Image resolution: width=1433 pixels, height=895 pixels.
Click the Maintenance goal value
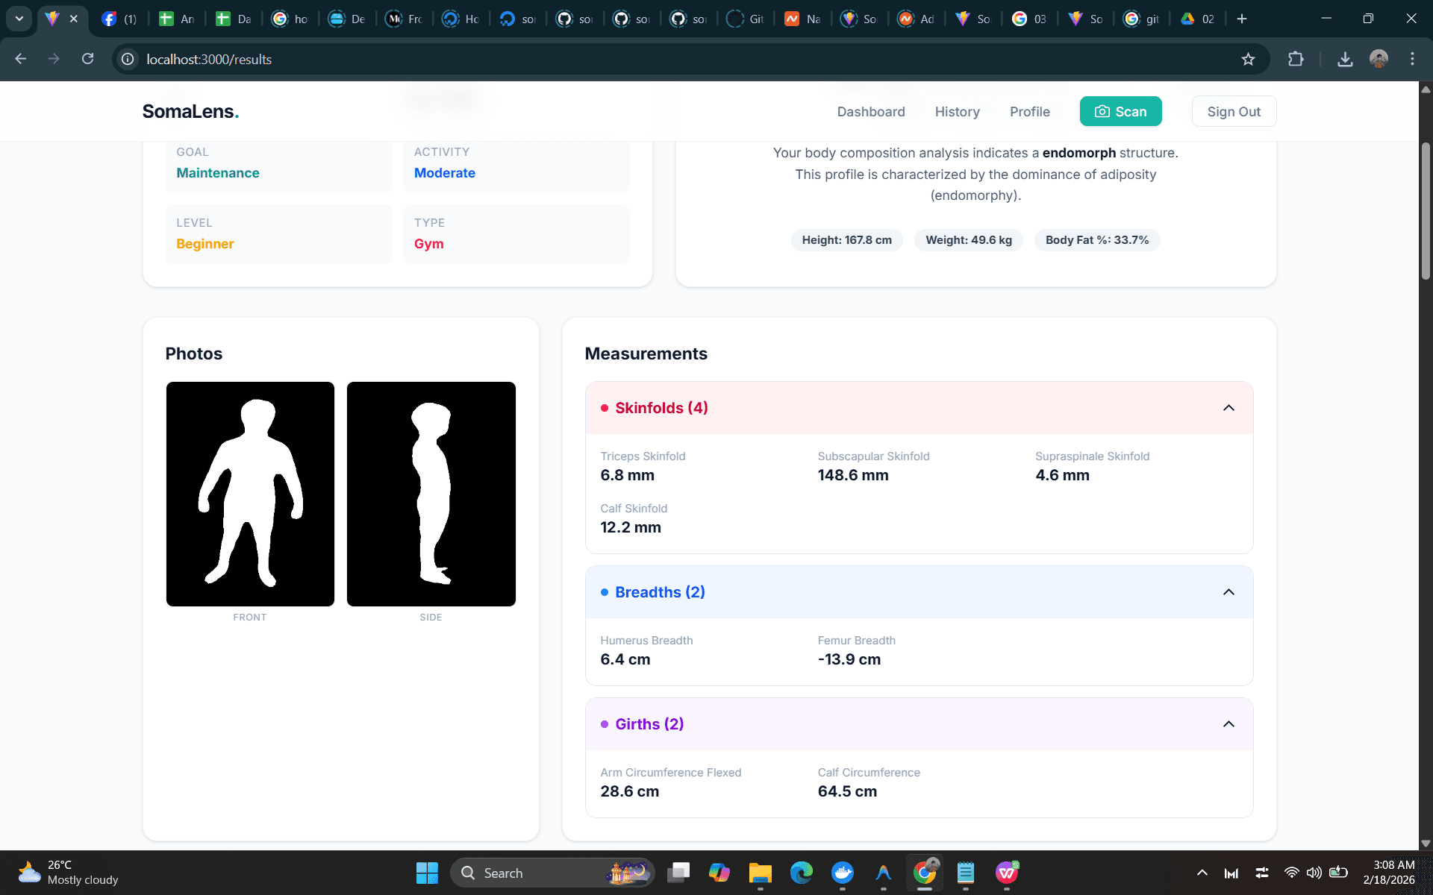coord(218,173)
